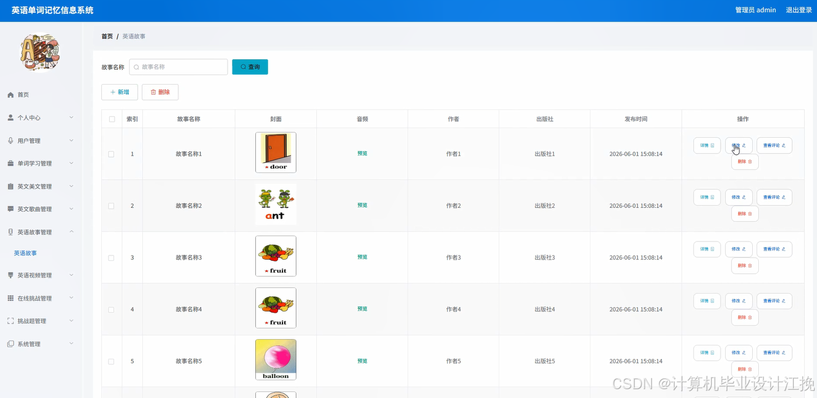Tick the select-all checkbox in table header
817x398 pixels.
pyautogui.click(x=112, y=119)
